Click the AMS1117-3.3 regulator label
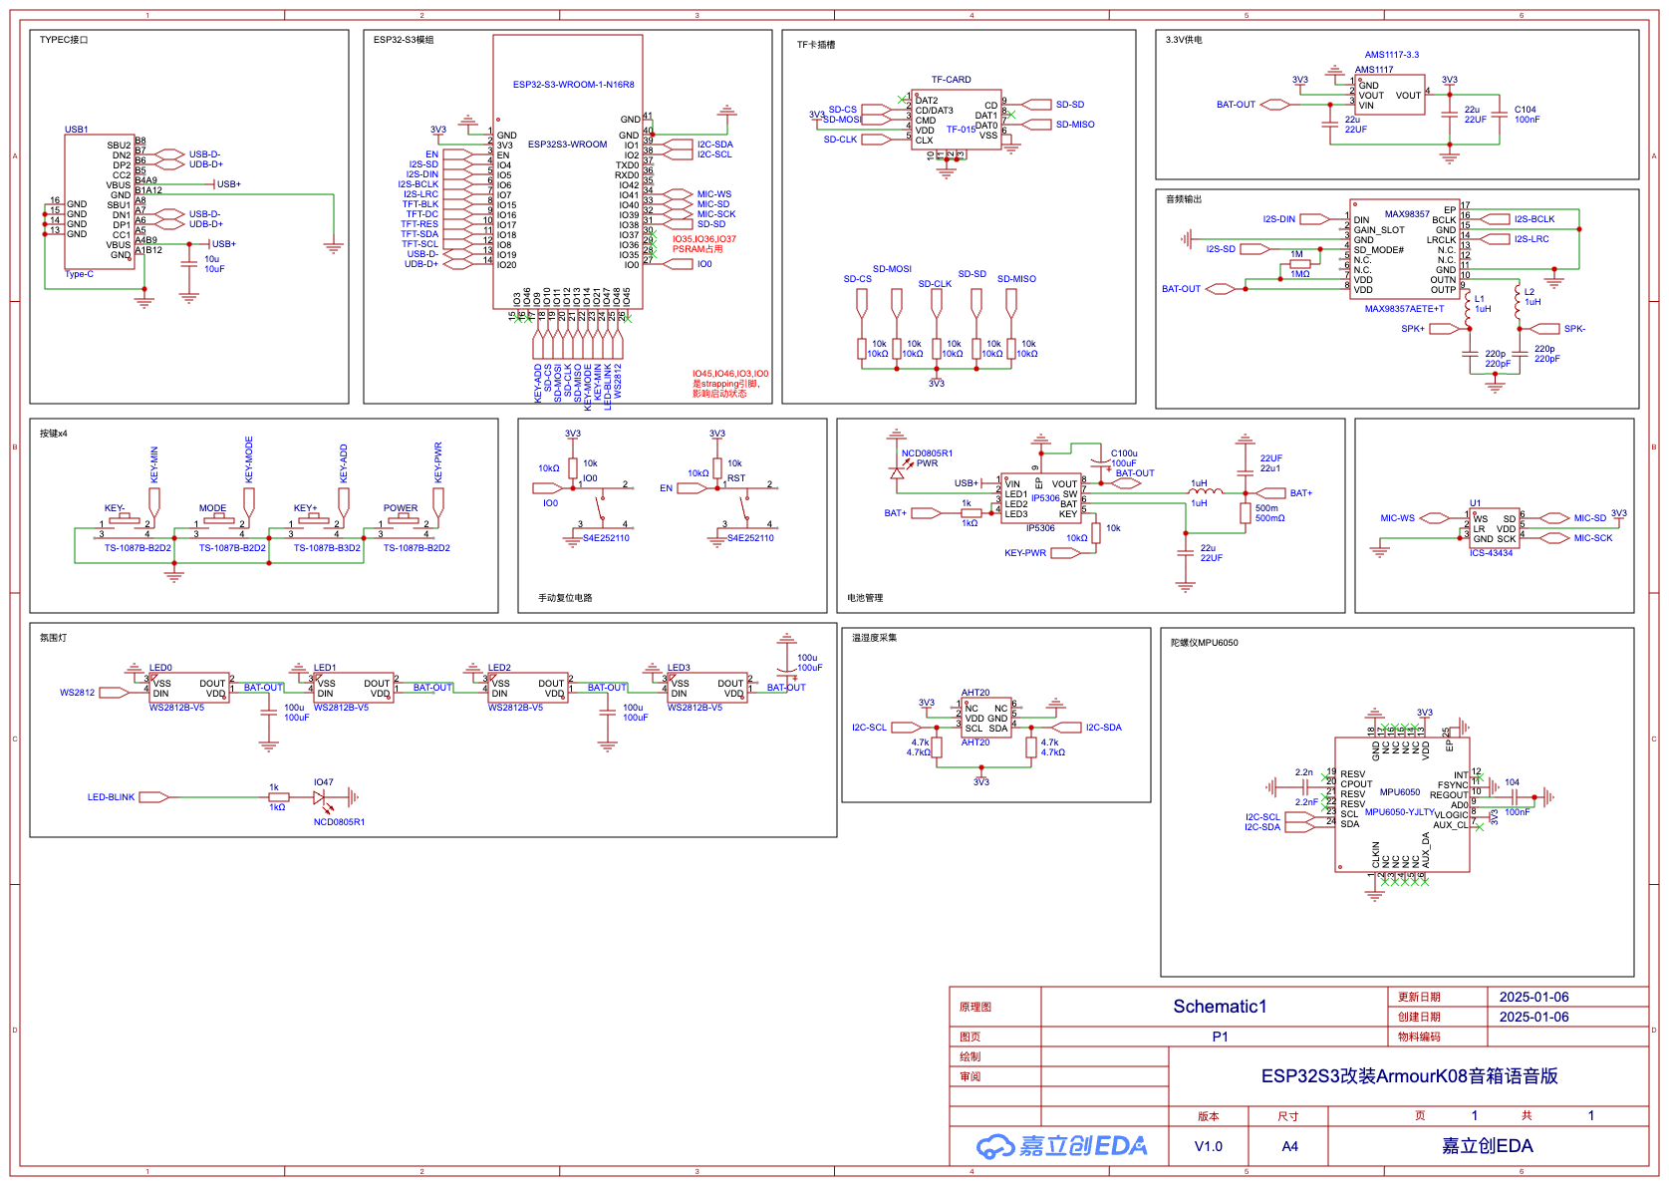Viewport: 1669px width, 1186px height. [x=1391, y=55]
